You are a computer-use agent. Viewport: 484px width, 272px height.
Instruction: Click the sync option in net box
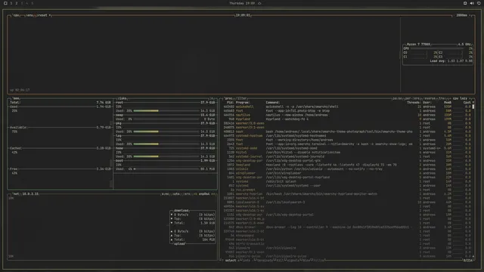166,194
